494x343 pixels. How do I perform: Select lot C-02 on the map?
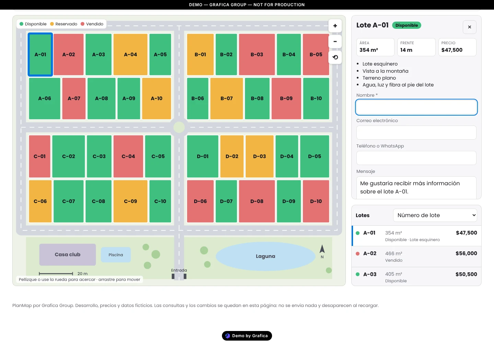(69, 156)
